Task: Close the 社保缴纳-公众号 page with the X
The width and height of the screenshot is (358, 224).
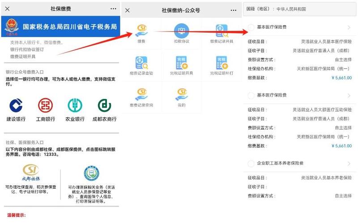Action: [x=128, y=10]
